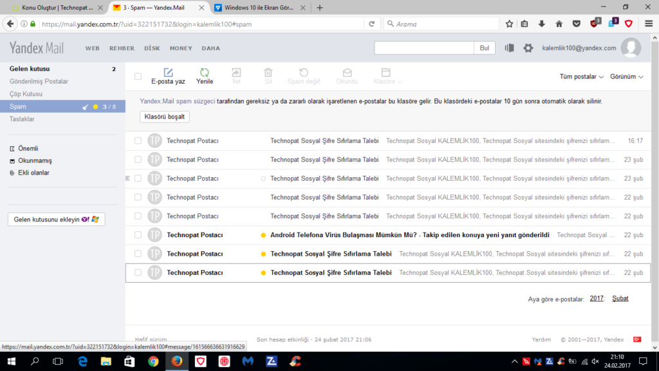Check the Android Telefona Virüs email checkbox

138,234
